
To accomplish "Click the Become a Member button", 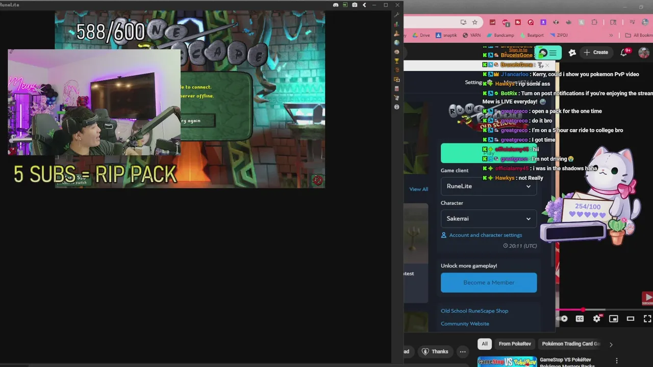I will click(489, 282).
